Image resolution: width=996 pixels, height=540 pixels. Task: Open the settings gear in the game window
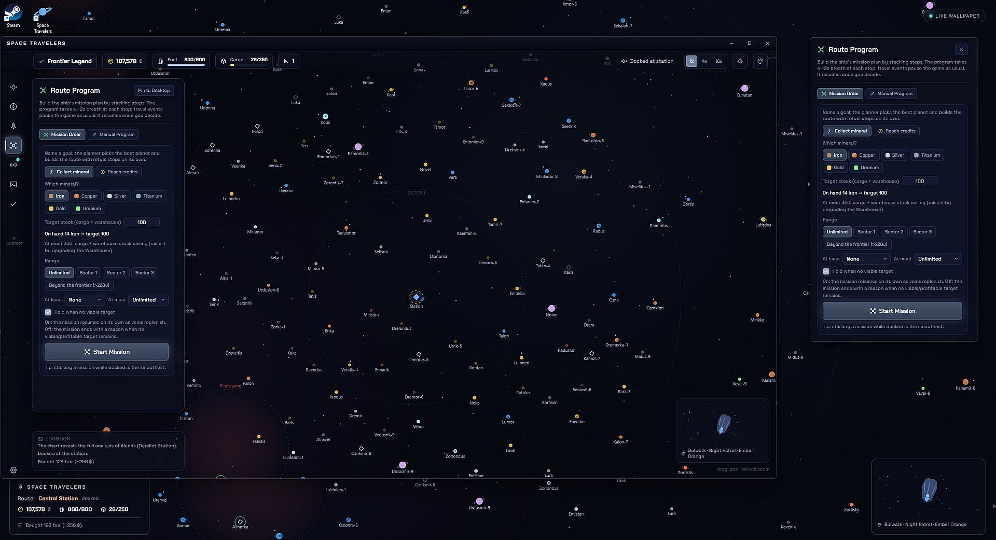[x=13, y=470]
